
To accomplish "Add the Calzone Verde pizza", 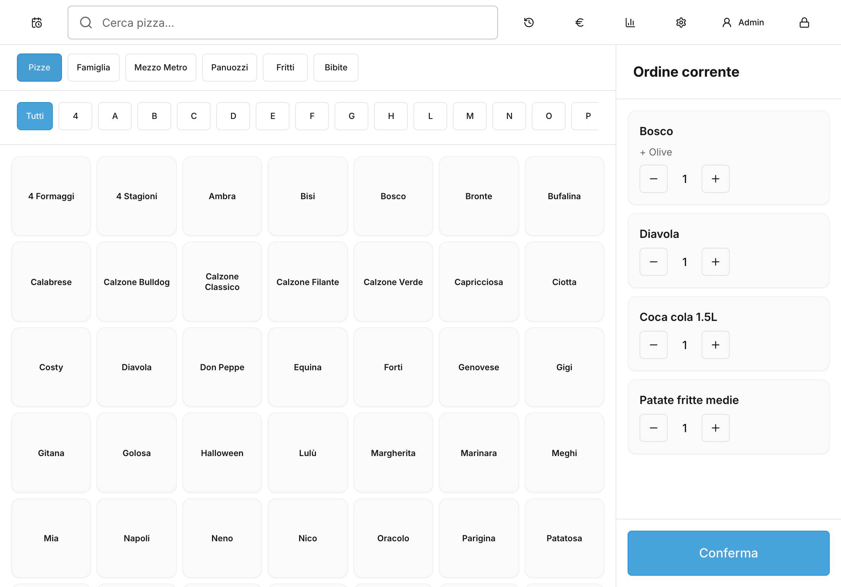I will click(393, 282).
